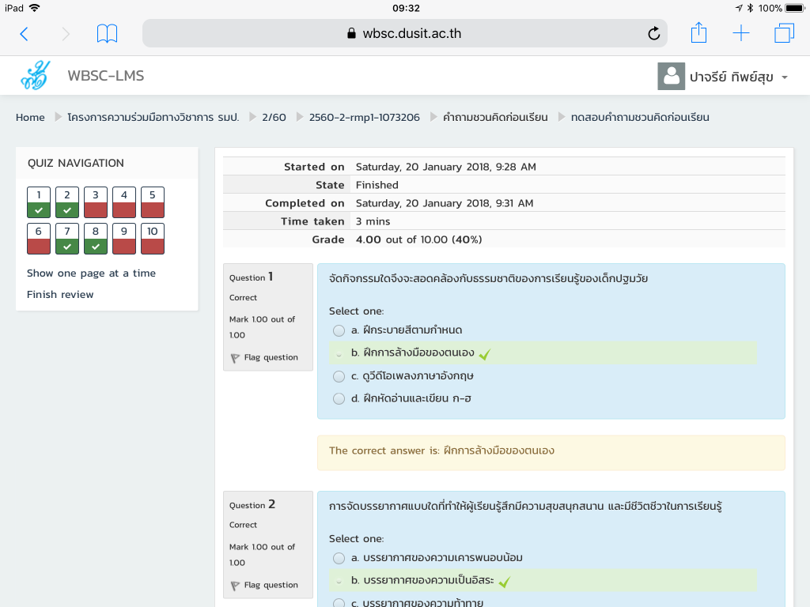810x607 pixels.
Task: Open a new tab with plus icon
Action: (x=740, y=33)
